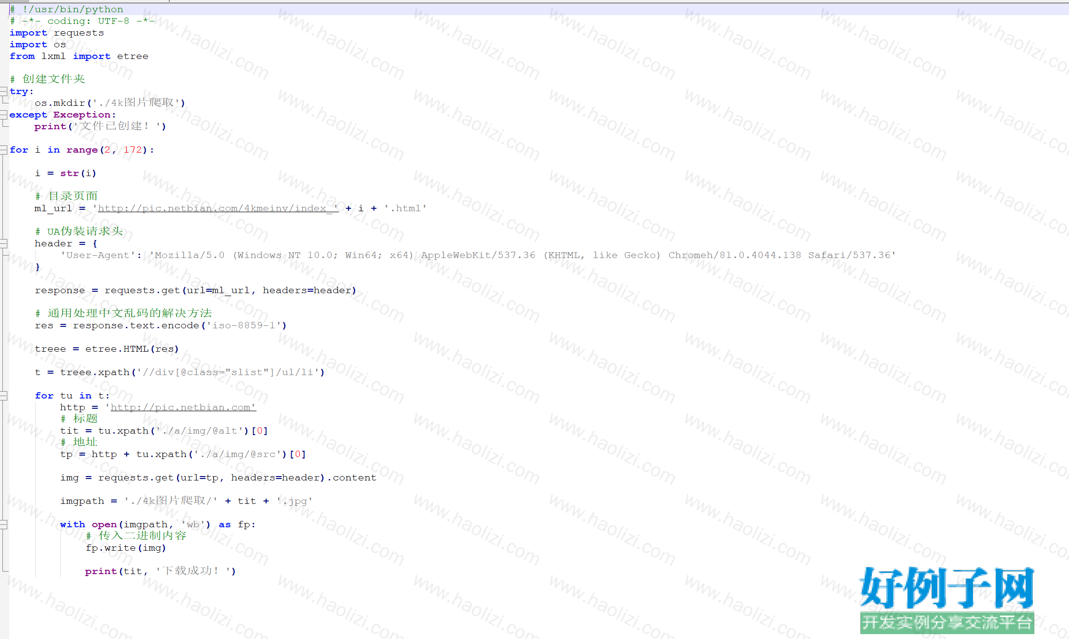Collapse the 'for tu in t:' fold marker
The width and height of the screenshot is (1069, 639).
point(3,396)
